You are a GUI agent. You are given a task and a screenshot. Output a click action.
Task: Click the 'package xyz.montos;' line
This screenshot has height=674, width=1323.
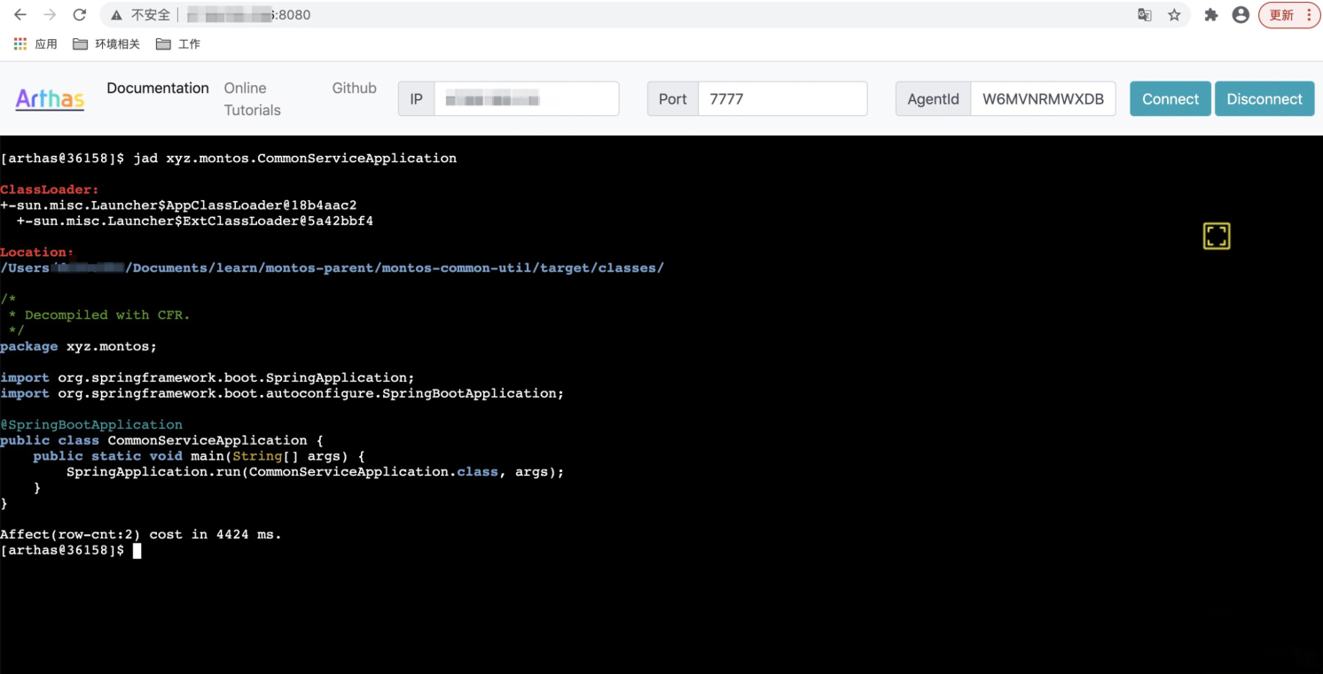pyautogui.click(x=78, y=346)
